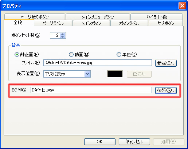Select the 単色(O) radio button
Viewport: 188px width, 149px height.
[119, 55]
